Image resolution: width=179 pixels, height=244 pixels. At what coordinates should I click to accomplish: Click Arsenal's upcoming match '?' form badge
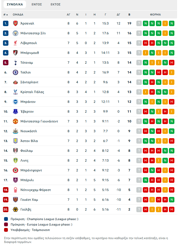139,23
